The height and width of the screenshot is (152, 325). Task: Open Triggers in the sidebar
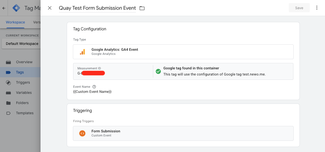tap(20, 82)
